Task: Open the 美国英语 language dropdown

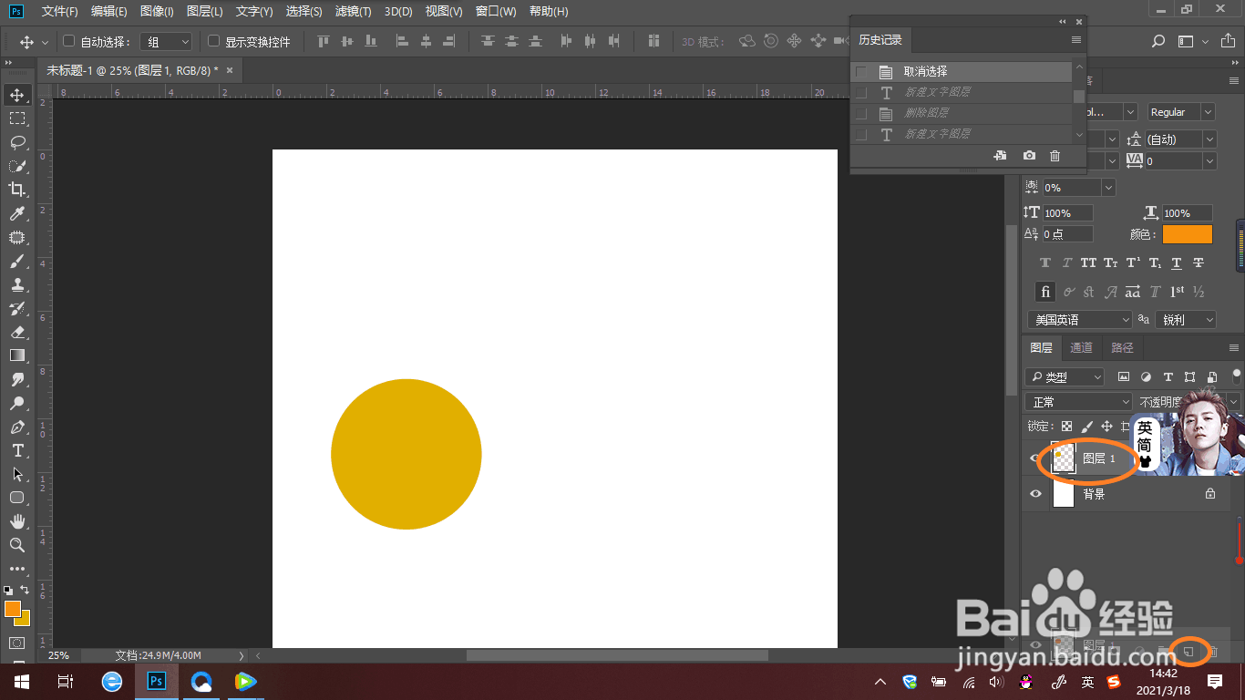Action: (1079, 320)
